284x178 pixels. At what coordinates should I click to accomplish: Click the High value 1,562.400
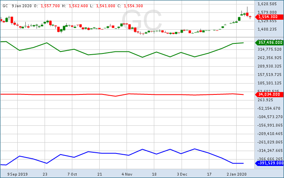(x=78, y=6)
